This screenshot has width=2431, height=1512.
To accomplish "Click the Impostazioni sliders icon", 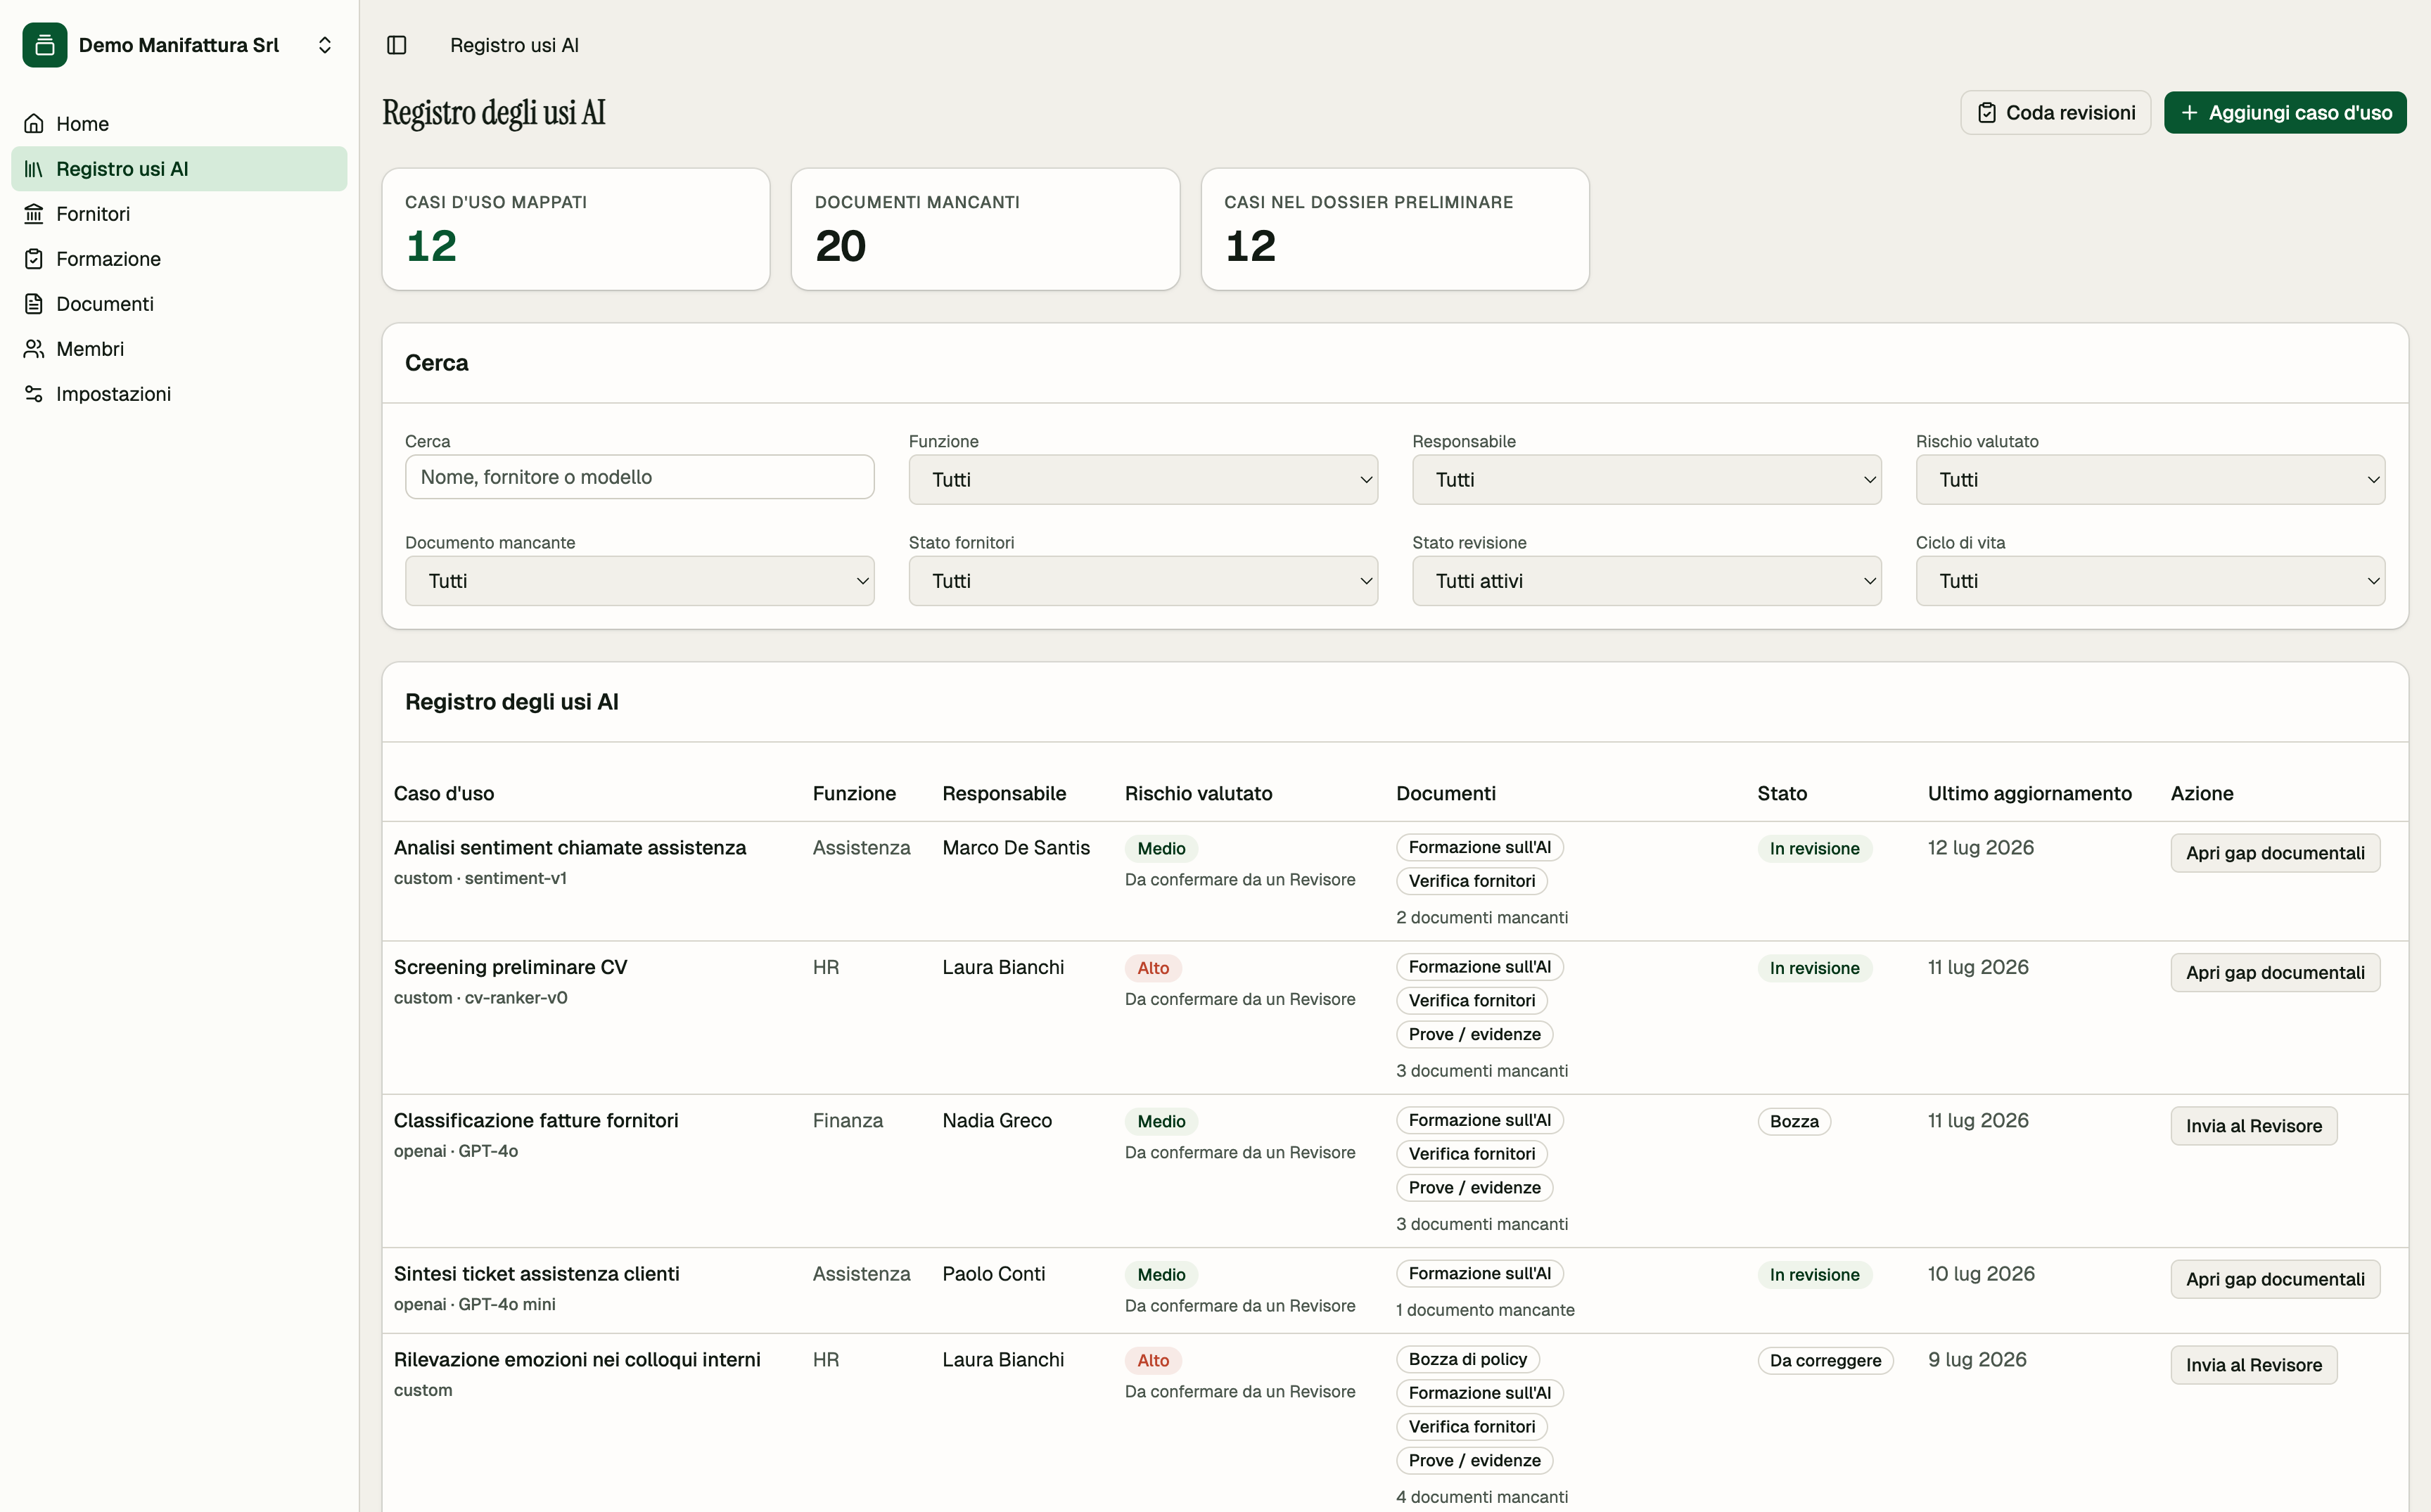I will pos(34,394).
